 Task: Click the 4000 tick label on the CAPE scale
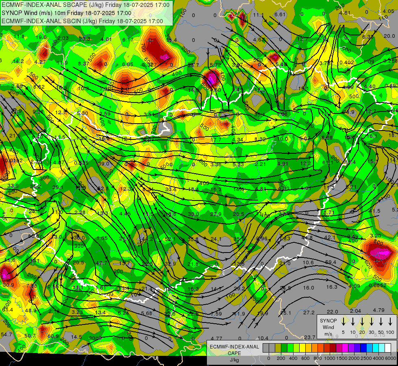pyautogui.click(x=378, y=358)
